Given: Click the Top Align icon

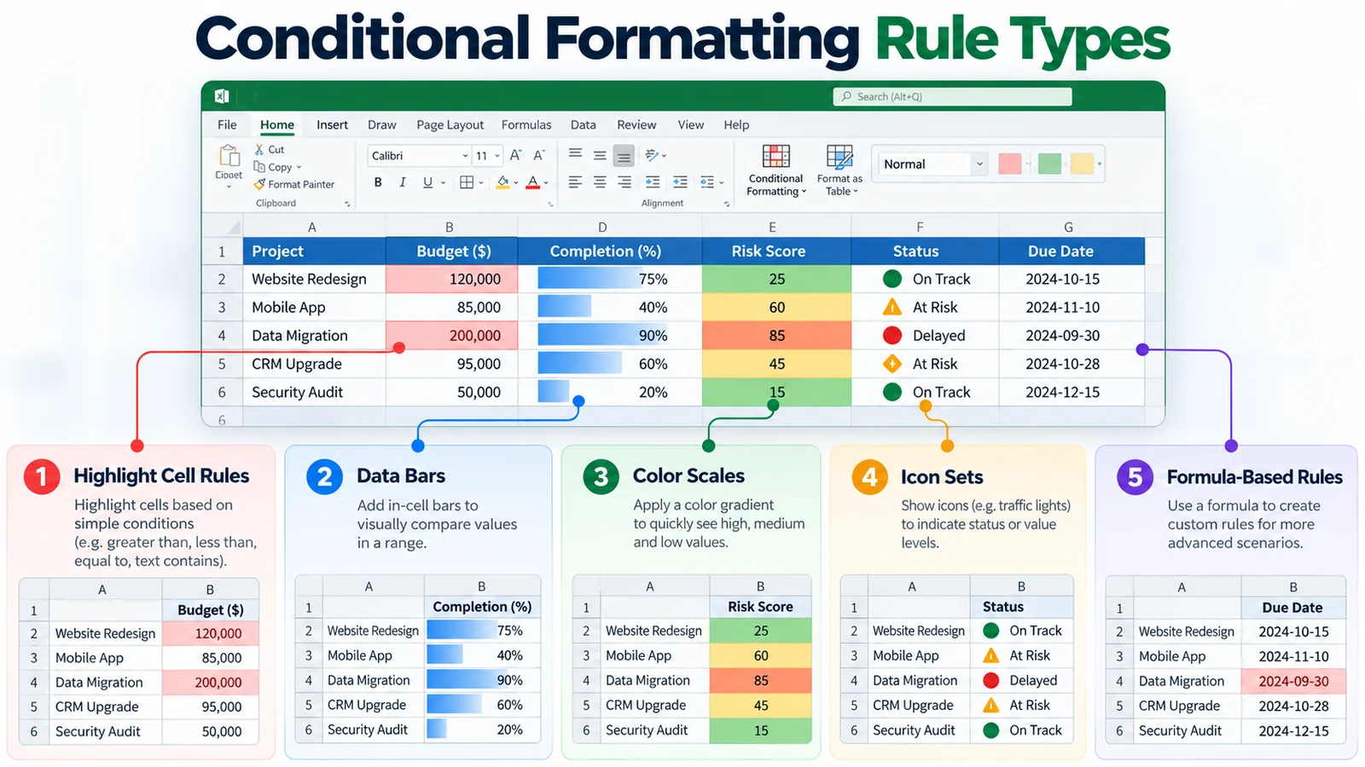Looking at the screenshot, I should (x=576, y=154).
